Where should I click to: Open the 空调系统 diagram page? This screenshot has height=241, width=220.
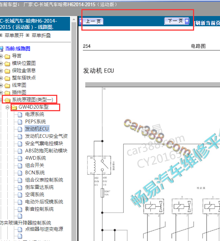click(x=35, y=195)
